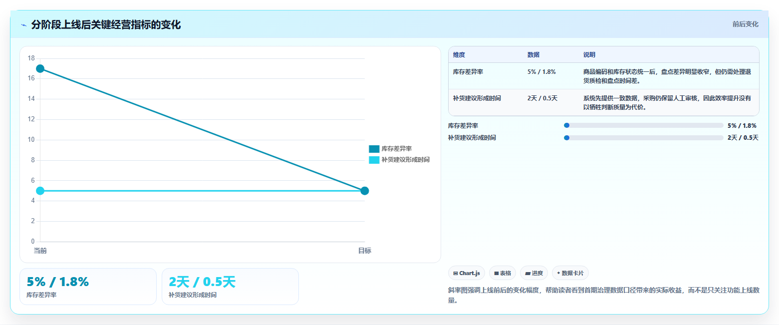The width and height of the screenshot is (779, 325).
Task: Click the 目标 x-axis label
Action: (365, 251)
